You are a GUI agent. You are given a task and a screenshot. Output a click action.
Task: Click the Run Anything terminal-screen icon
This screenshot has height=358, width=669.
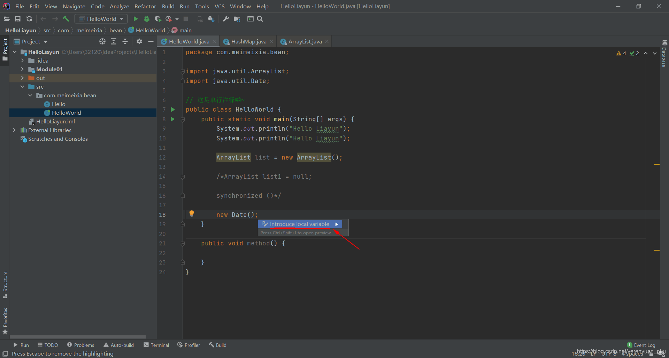(x=250, y=19)
